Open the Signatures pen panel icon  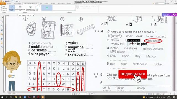(2, 47)
